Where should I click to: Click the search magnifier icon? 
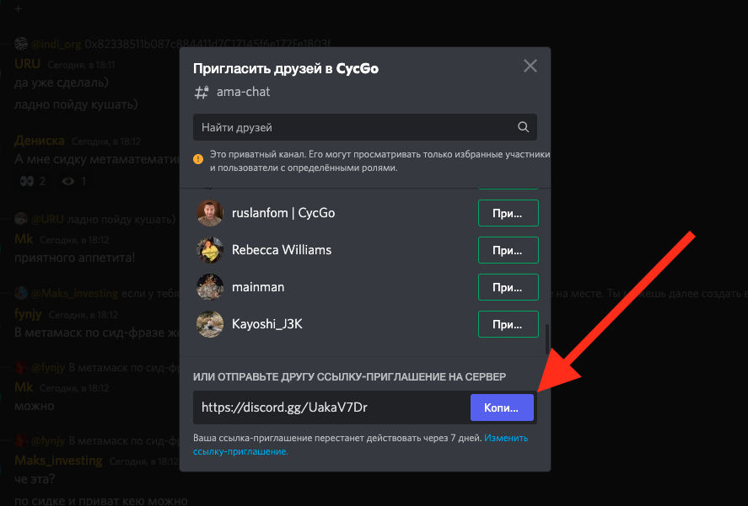(x=524, y=127)
